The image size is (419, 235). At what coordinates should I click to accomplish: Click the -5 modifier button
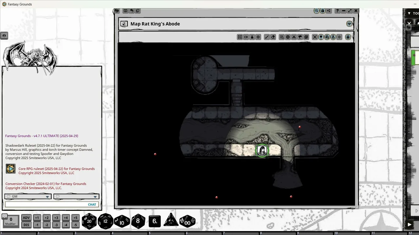(x=76, y=225)
